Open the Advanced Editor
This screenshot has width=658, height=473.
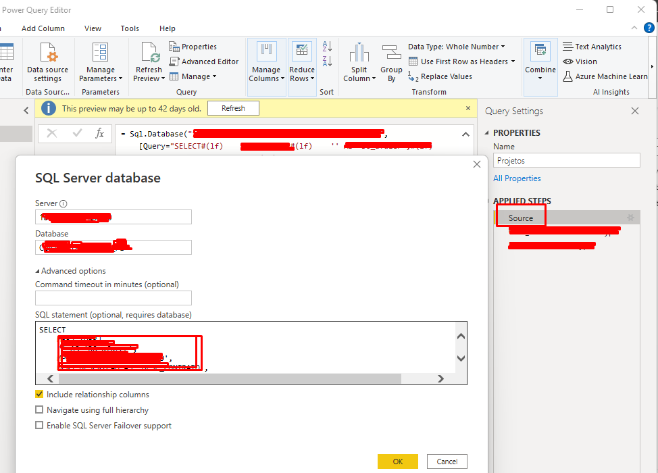204,61
